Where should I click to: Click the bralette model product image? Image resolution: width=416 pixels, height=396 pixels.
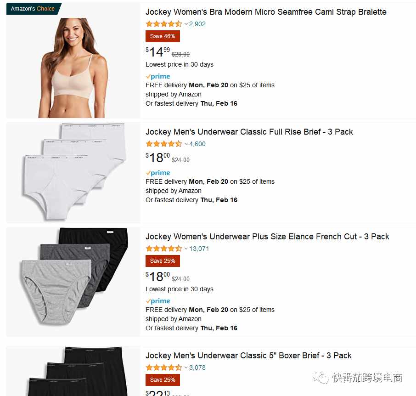pos(73,68)
